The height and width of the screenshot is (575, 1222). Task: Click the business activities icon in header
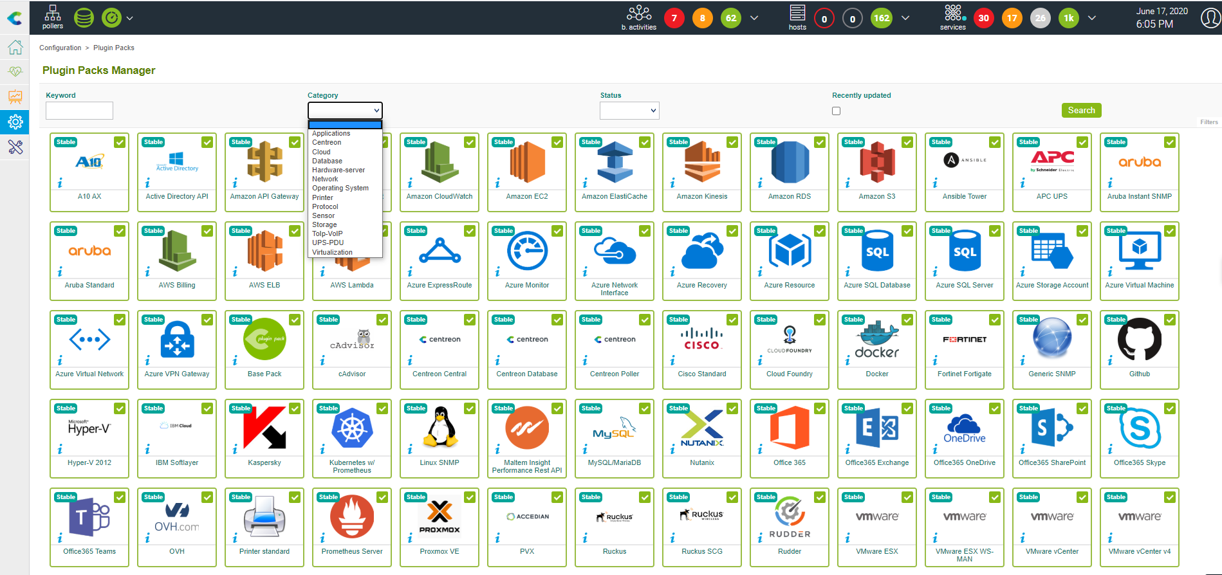pos(638,17)
